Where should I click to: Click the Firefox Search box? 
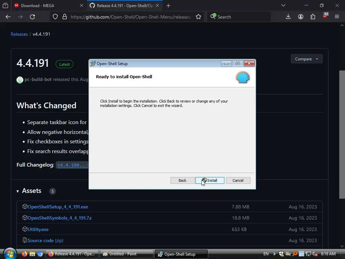239,17
